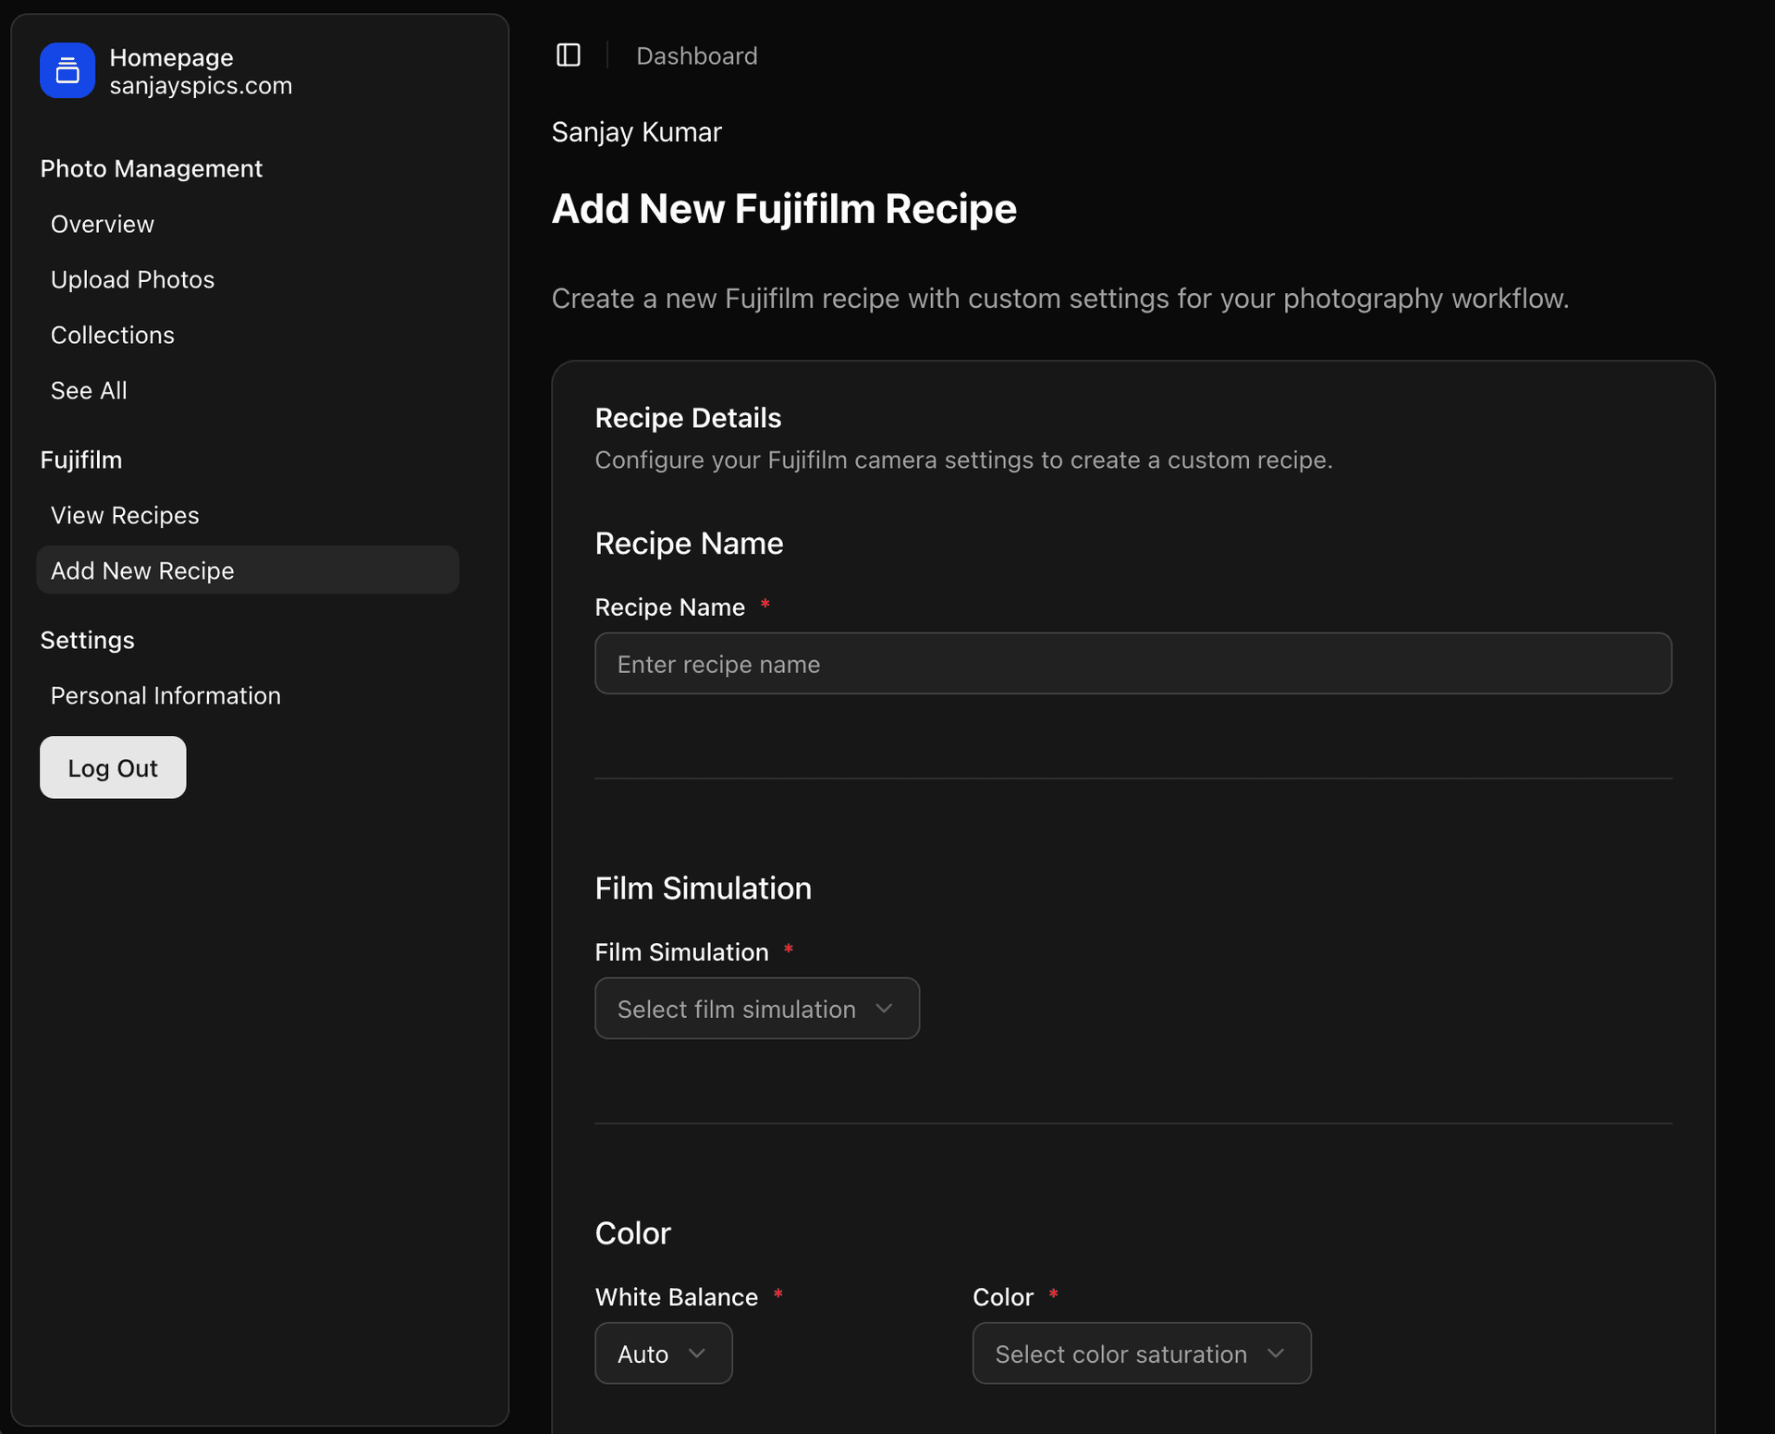Click the Add New Fujifilm Recipe heading

coord(784,209)
